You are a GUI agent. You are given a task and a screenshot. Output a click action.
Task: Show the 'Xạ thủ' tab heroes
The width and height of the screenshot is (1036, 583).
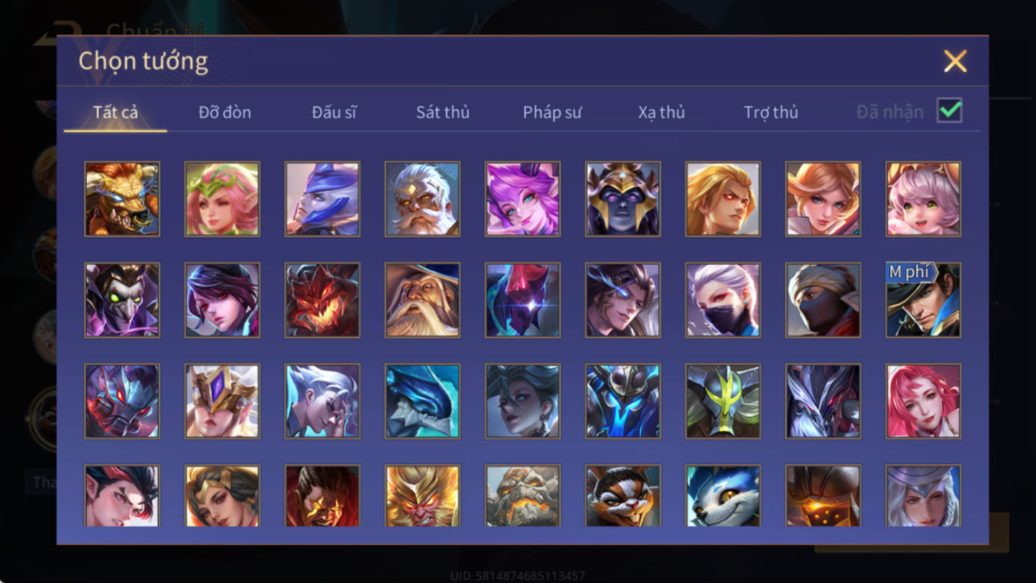pyautogui.click(x=661, y=112)
